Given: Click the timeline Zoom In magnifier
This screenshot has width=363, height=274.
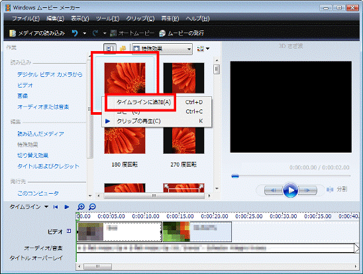Looking at the screenshot, I should (x=81, y=207).
